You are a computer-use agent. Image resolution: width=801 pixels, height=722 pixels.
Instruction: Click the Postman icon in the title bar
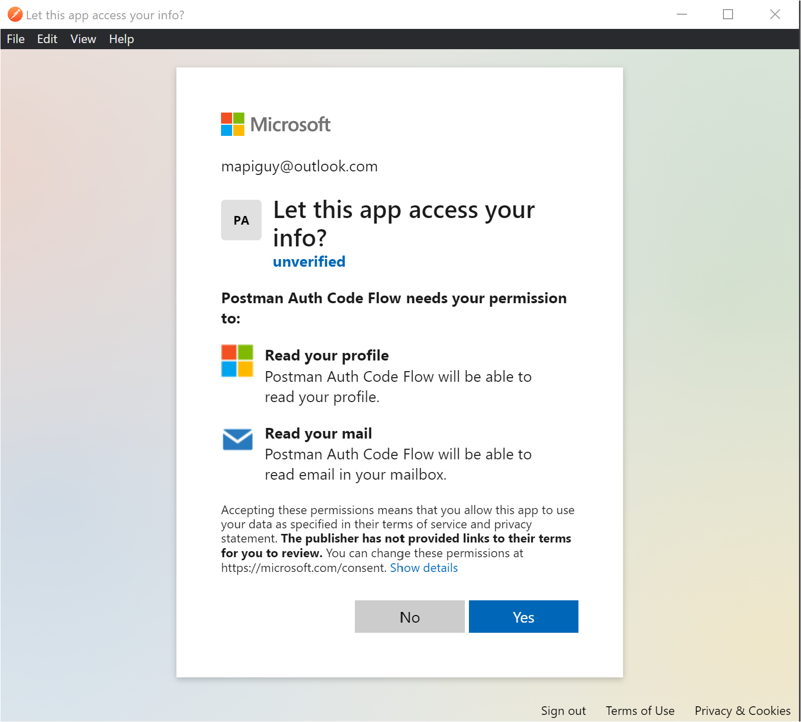click(15, 14)
